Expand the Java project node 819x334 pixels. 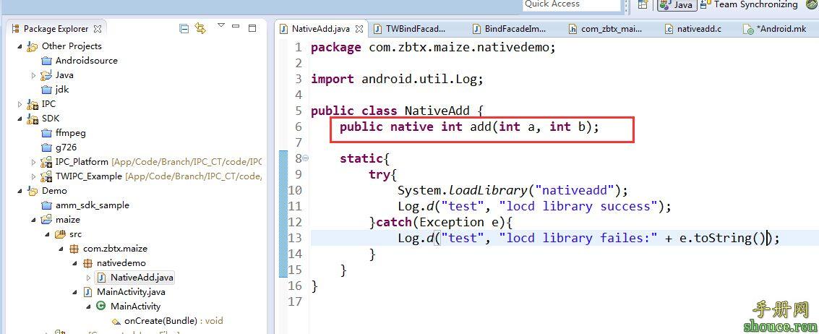(34, 75)
